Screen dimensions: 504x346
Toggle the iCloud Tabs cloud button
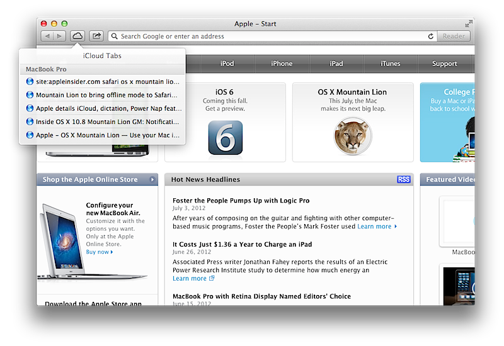pyautogui.click(x=77, y=36)
